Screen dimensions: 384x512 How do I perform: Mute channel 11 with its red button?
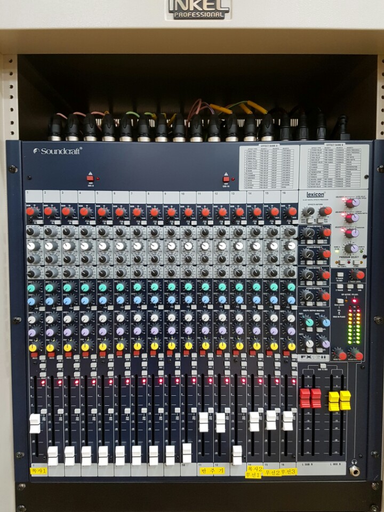(203, 353)
